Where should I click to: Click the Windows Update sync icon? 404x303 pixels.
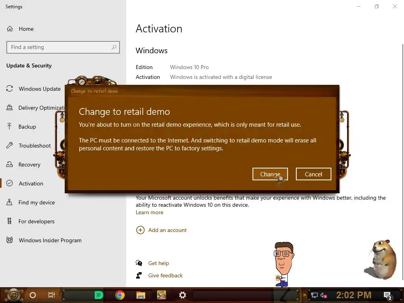tap(9, 89)
